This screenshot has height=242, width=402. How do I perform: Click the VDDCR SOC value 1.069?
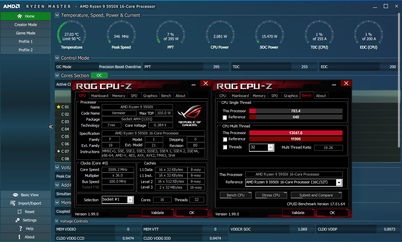coord(303,229)
